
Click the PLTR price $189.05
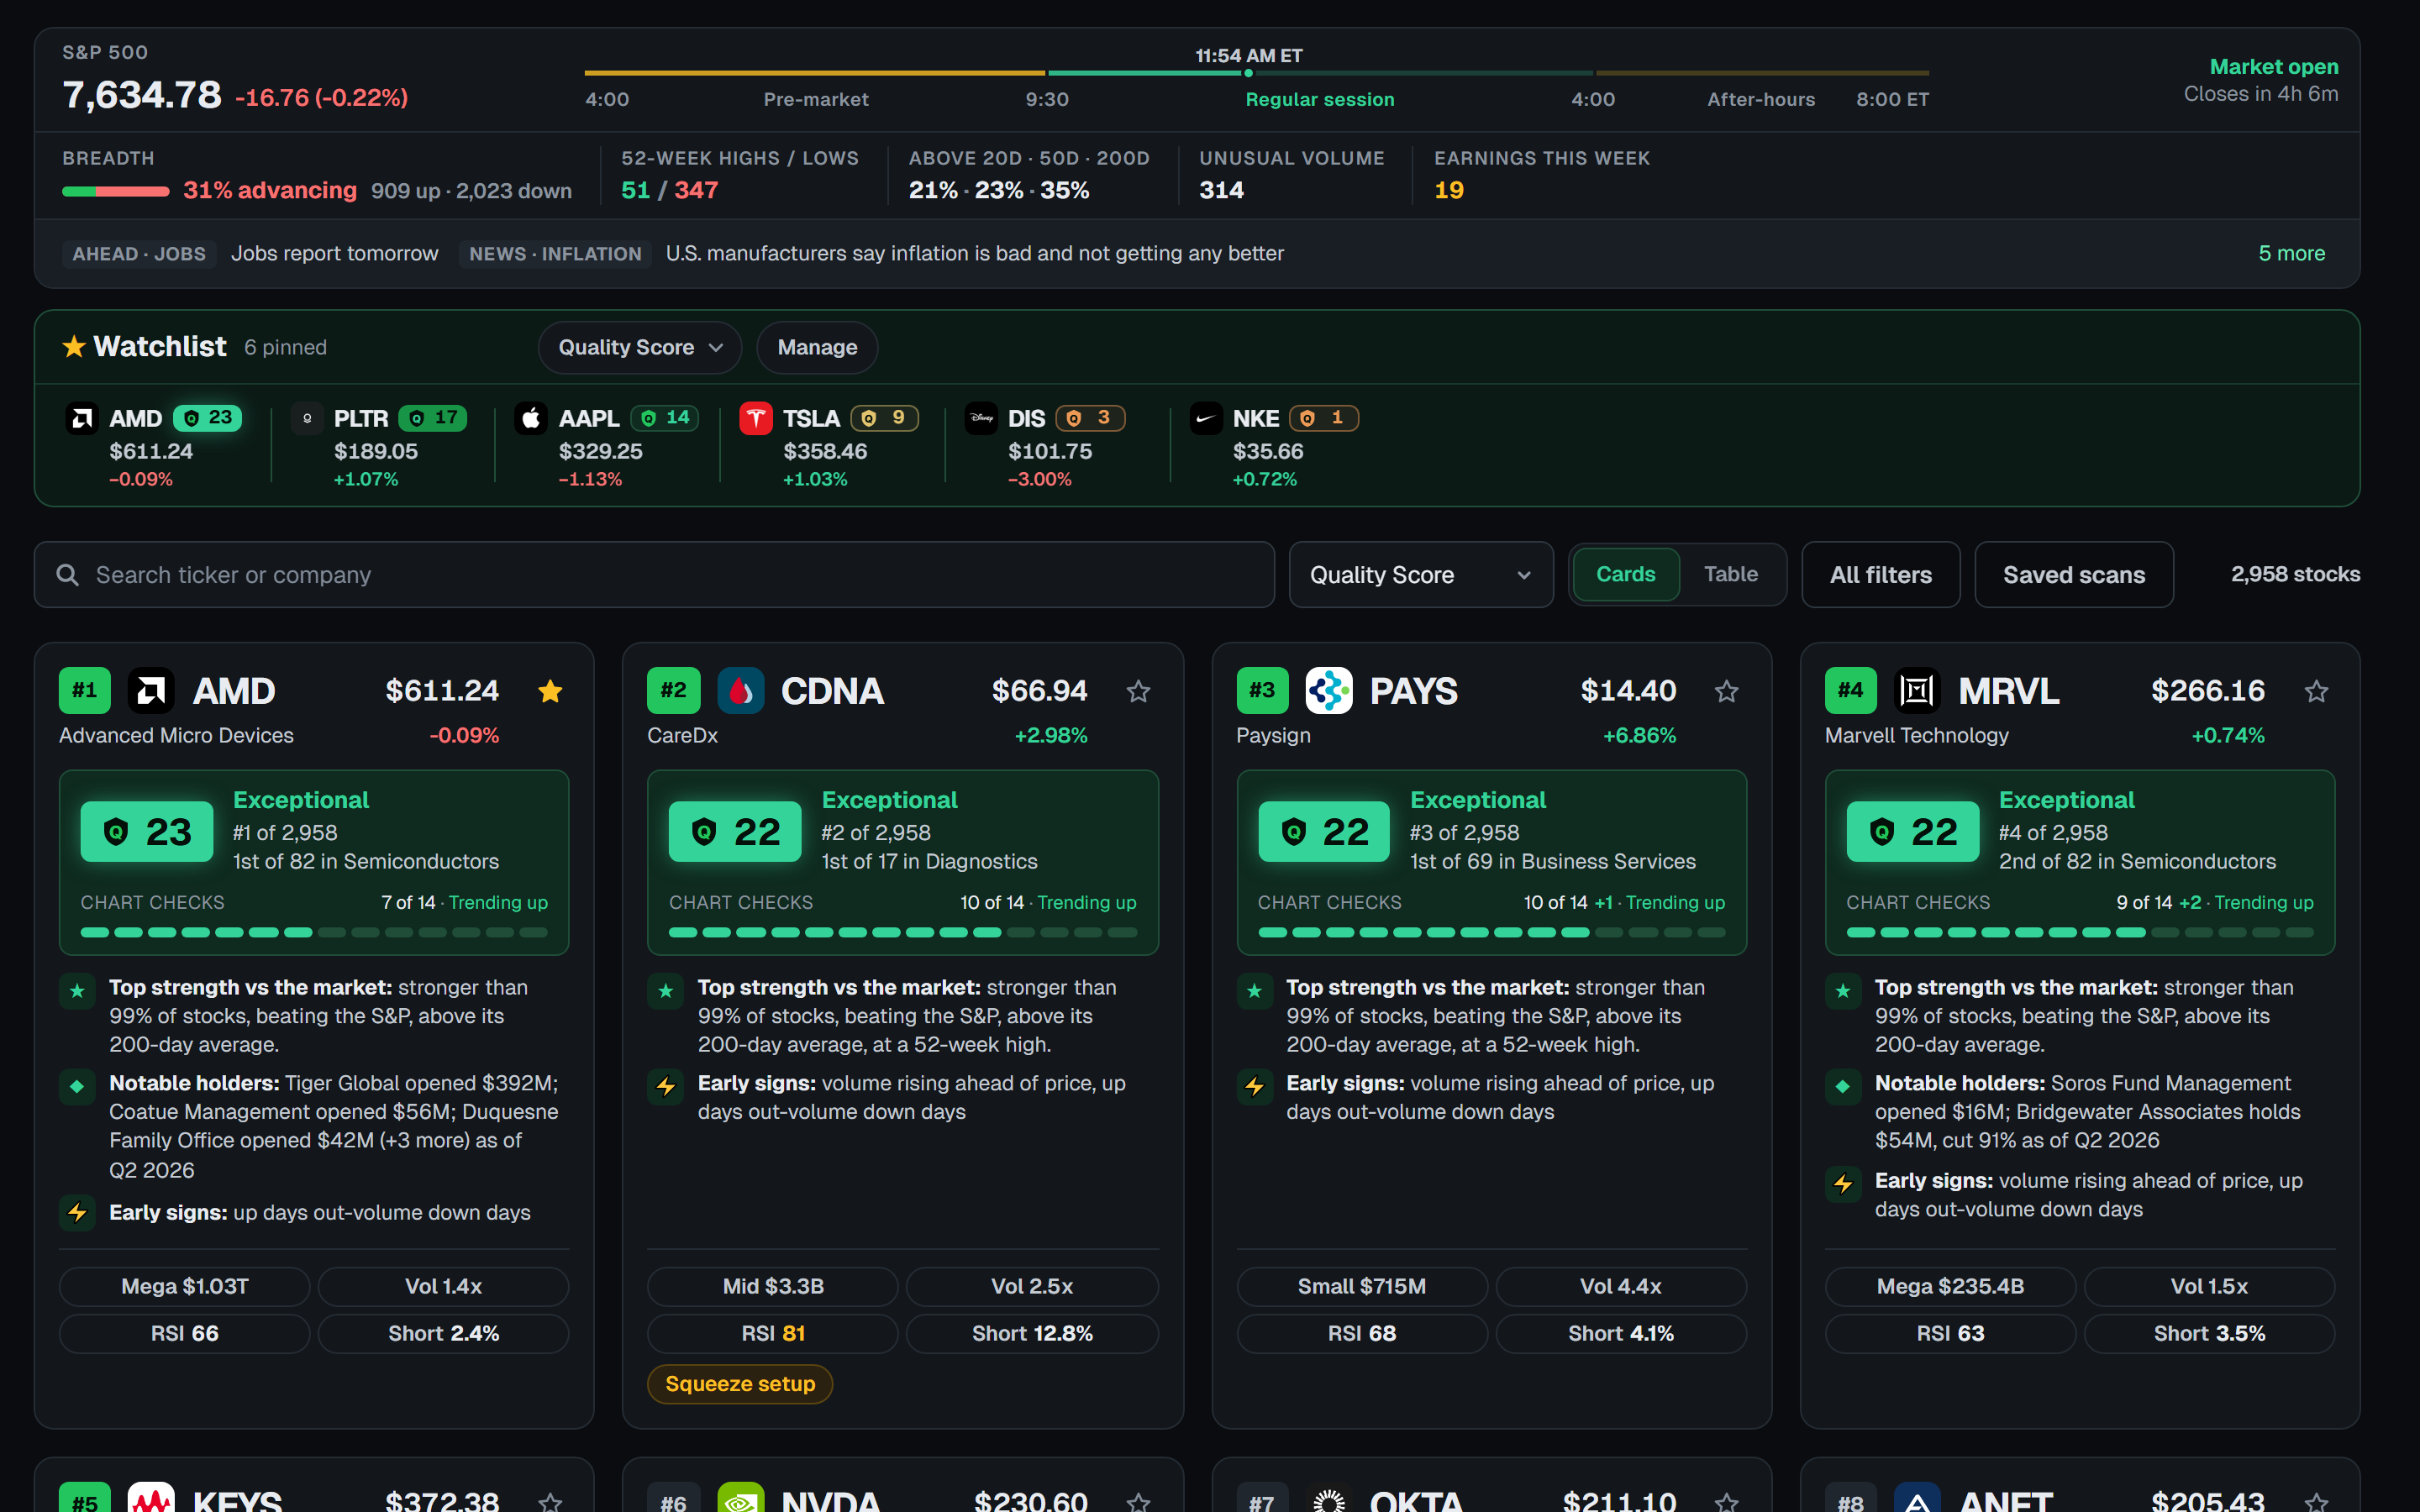pos(376,451)
